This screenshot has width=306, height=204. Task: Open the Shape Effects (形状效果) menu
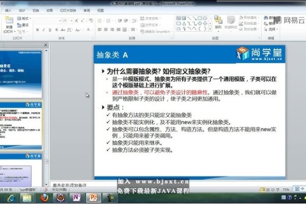coord(249,29)
